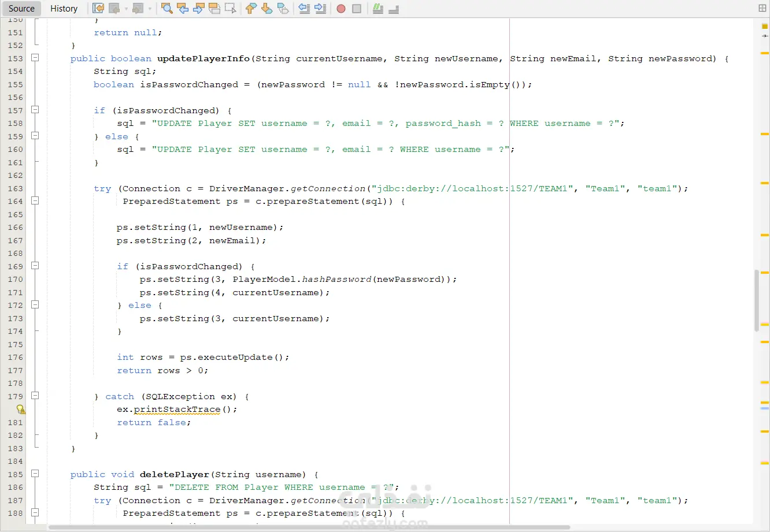Click the yellow file status indicator square
This screenshot has width=770, height=532.
765,25
